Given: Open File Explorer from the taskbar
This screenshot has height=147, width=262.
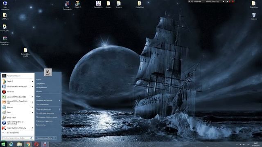Looking at the screenshot, I should (x=20, y=144).
